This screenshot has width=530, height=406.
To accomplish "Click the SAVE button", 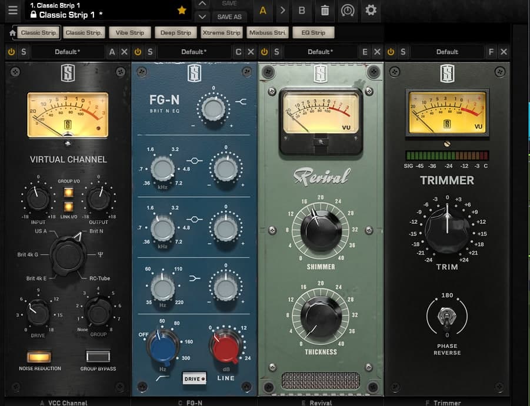I will point(229,4).
